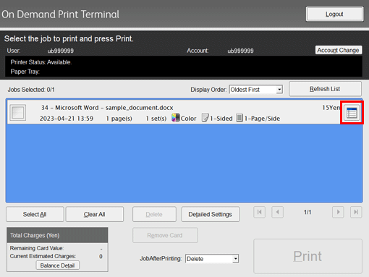Refresh the job list

tap(325, 89)
